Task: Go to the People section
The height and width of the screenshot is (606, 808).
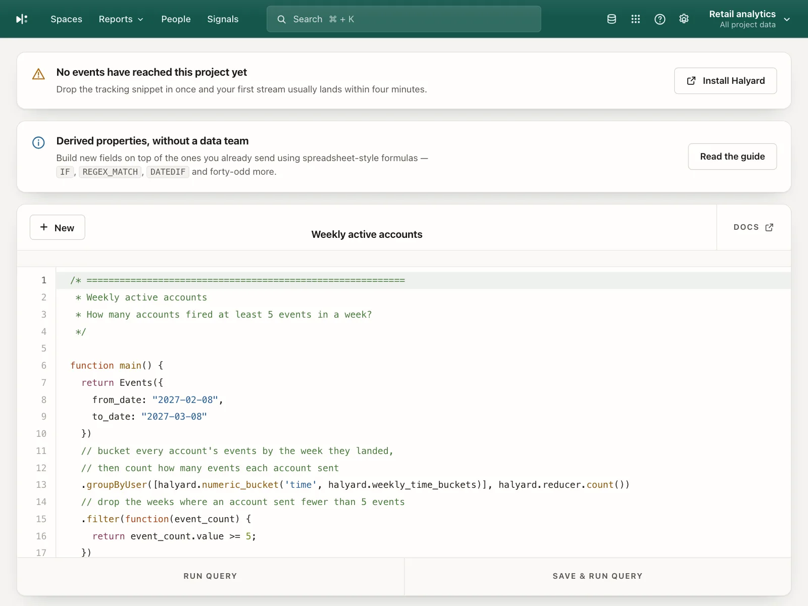Action: tap(176, 19)
